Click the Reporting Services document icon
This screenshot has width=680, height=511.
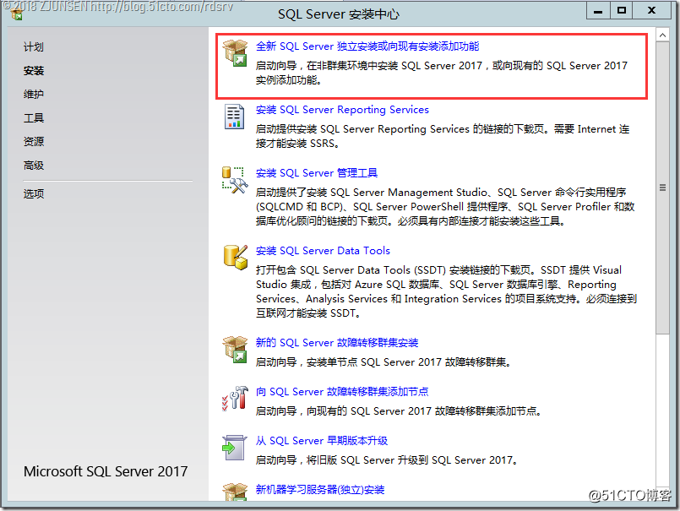pyautogui.click(x=234, y=117)
